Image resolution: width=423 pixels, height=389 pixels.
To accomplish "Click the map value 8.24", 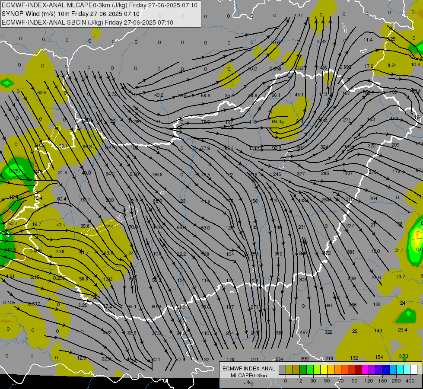I will point(392,65).
